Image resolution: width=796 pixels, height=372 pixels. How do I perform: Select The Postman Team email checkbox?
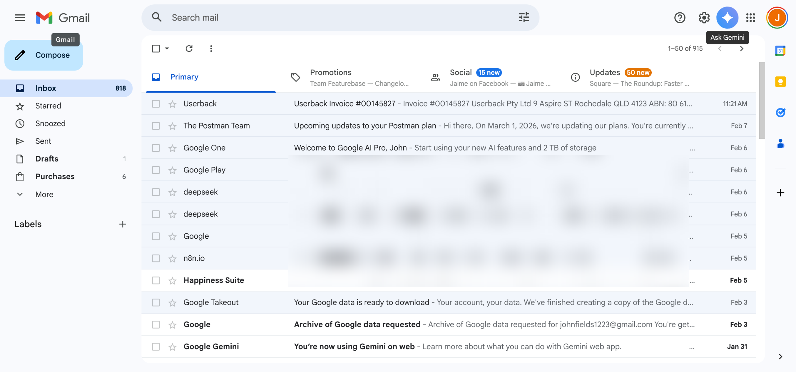tap(156, 126)
